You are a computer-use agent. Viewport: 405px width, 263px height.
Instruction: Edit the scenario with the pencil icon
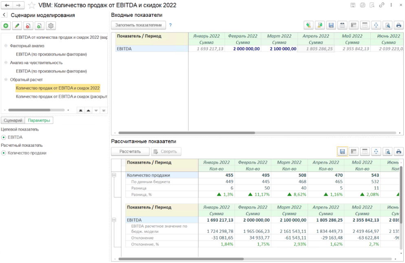pyautogui.click(x=17, y=26)
